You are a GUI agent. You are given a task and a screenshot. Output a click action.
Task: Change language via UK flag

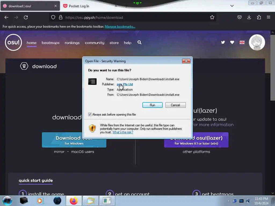[242, 42]
